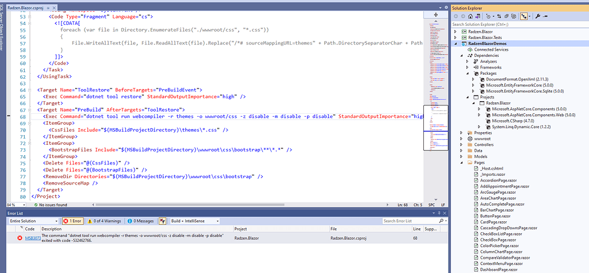This screenshot has width=589, height=273.
Task: Select the wwwroot folder
Action: (481, 139)
